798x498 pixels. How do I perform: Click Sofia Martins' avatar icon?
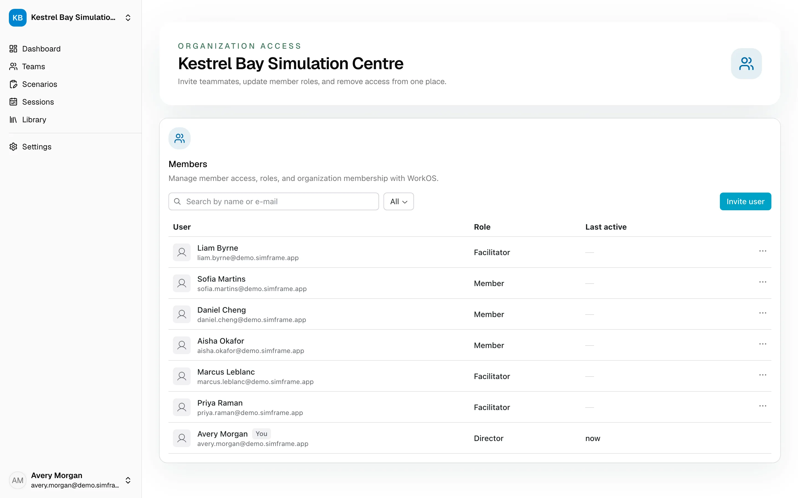pos(182,283)
